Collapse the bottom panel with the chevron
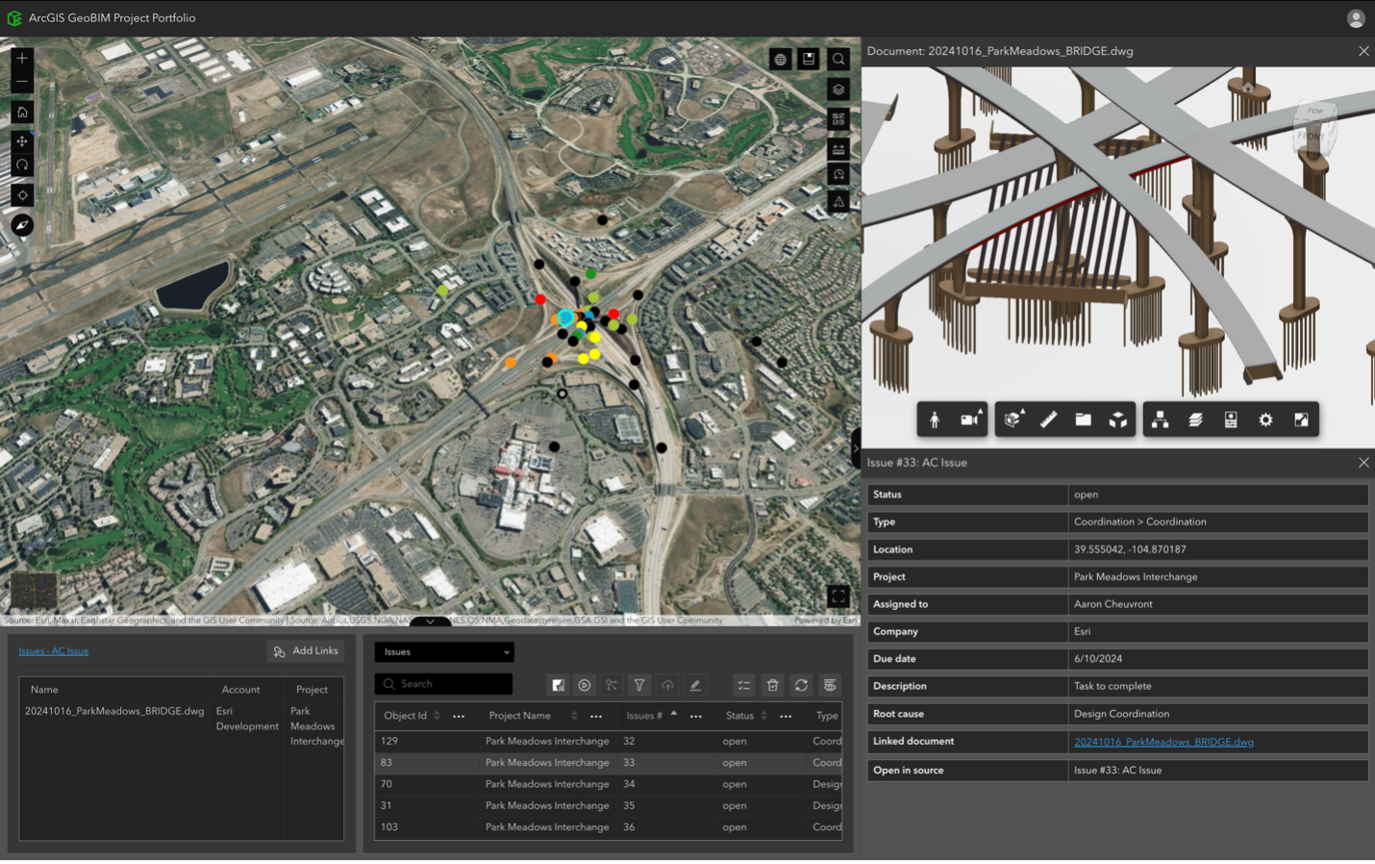1375x864 pixels. pyautogui.click(x=430, y=622)
